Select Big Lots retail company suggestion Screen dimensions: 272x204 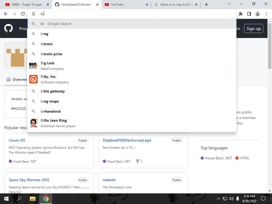pyautogui.click(x=132, y=66)
